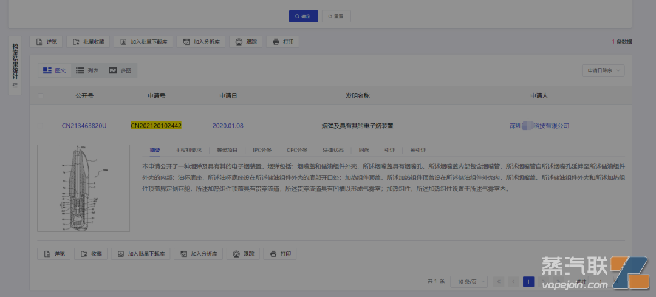Click the top 打印 print button

pos(283,42)
